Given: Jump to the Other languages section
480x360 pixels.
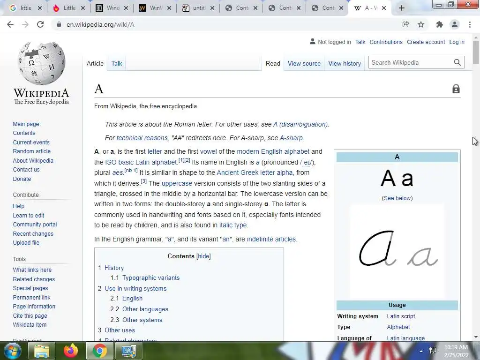Looking at the screenshot, I should 145,309.
